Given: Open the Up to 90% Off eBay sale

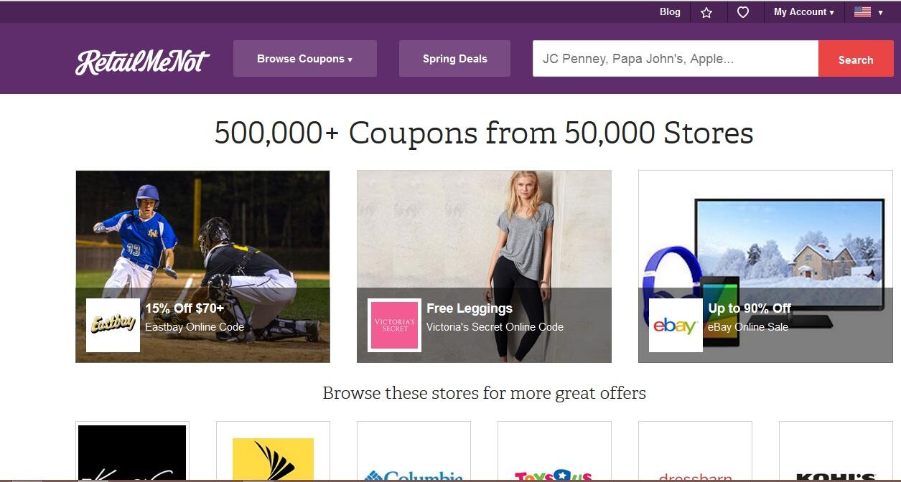Looking at the screenshot, I should tap(750, 308).
